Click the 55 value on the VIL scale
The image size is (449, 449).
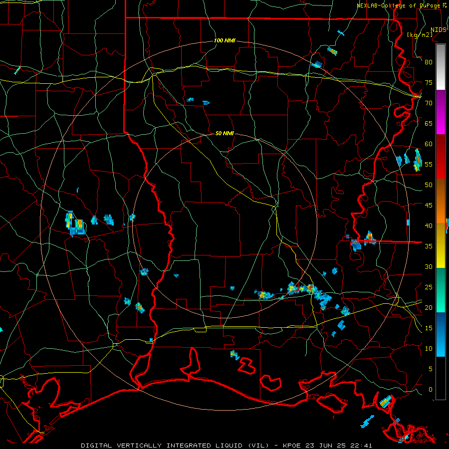pyautogui.click(x=429, y=164)
